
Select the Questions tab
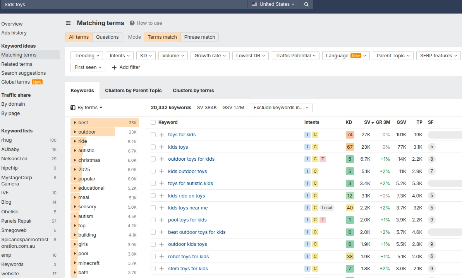107,37
